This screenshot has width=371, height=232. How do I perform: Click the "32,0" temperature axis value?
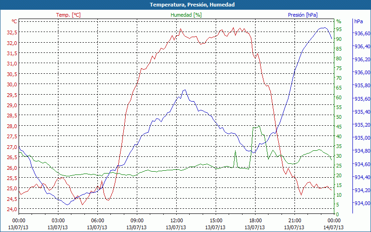coord(12,43)
